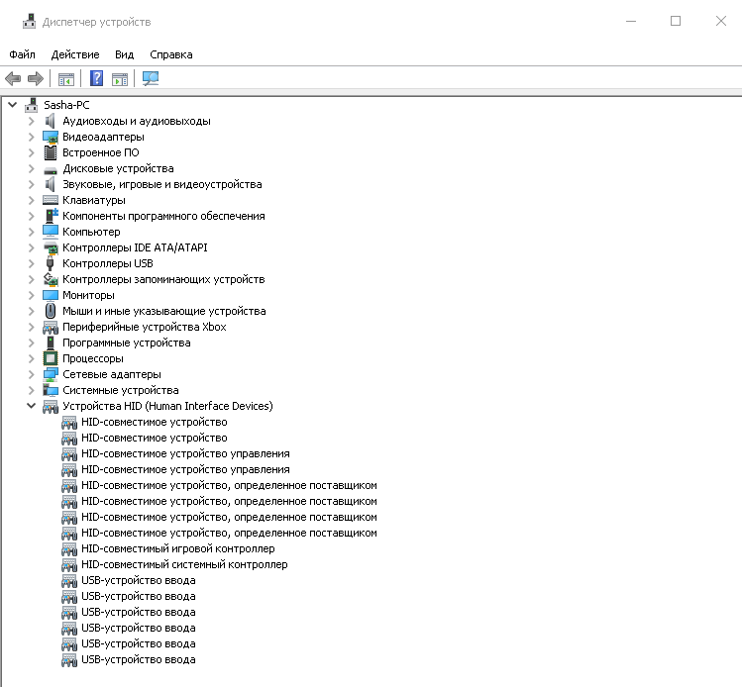
Task: Select Мыши и иные указывающие устройства label
Action: [x=164, y=311]
